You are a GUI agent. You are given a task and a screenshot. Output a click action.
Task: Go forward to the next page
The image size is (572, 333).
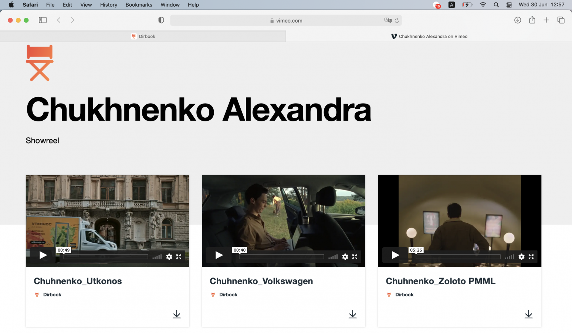pos(72,20)
